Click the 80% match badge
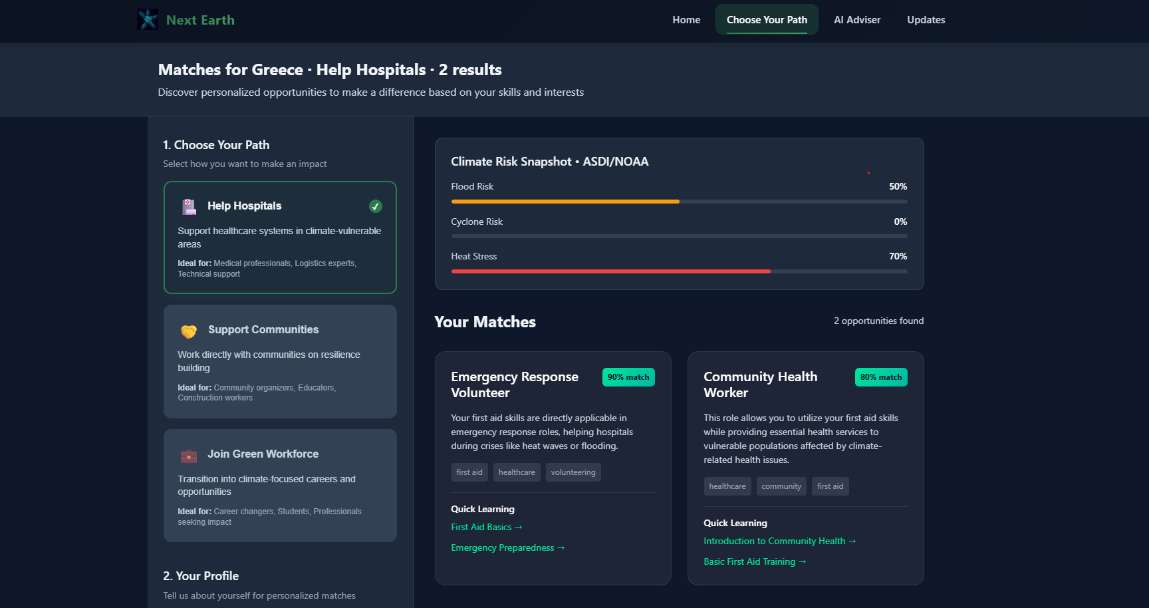Viewport: 1149px width, 608px height. [x=881, y=377]
